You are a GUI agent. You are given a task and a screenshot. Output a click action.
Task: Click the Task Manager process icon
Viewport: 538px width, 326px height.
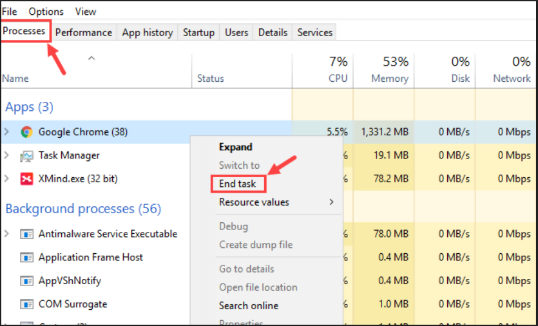point(26,156)
